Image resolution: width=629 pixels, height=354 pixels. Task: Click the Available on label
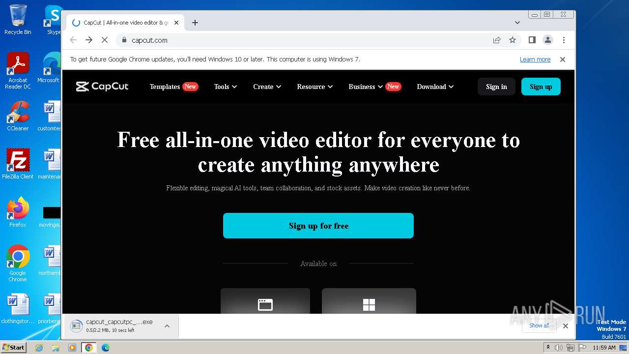318,264
